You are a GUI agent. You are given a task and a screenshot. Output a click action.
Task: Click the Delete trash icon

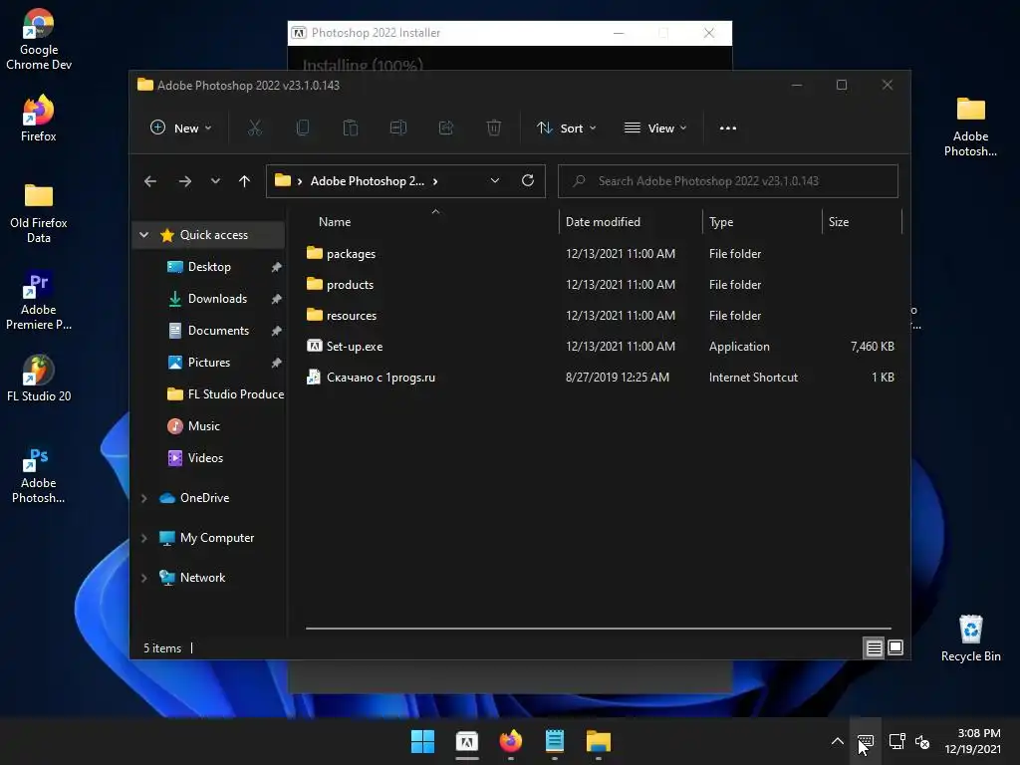[494, 128]
